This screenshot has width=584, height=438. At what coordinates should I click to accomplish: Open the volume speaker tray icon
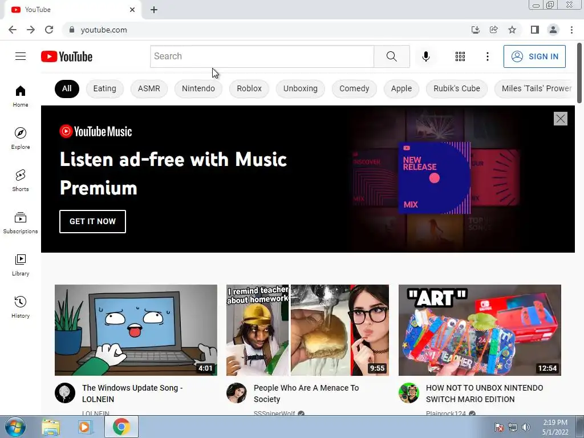pyautogui.click(x=526, y=427)
